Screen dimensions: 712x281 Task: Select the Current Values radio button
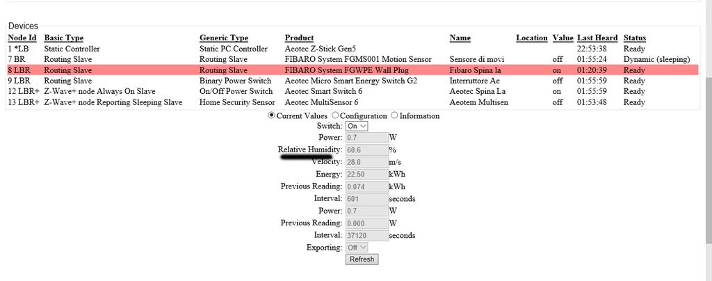272,115
